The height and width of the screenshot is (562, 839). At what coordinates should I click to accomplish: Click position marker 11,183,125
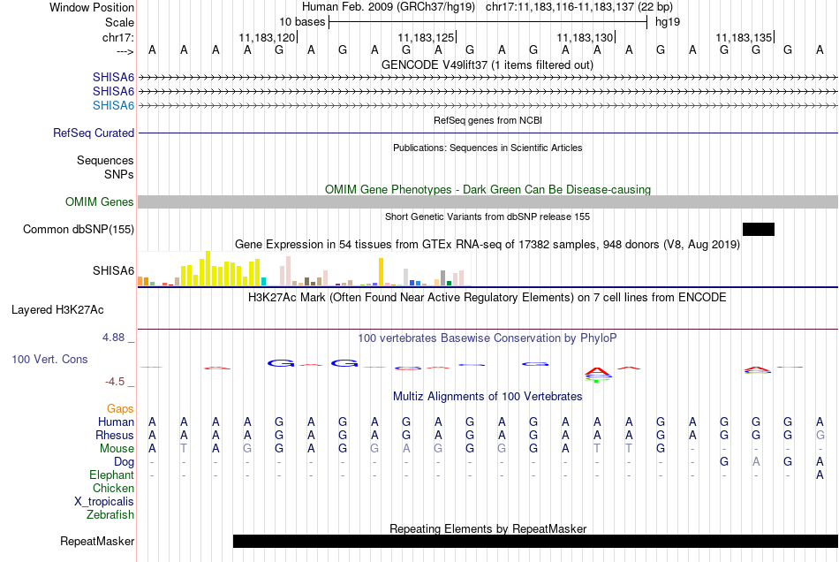point(427,37)
